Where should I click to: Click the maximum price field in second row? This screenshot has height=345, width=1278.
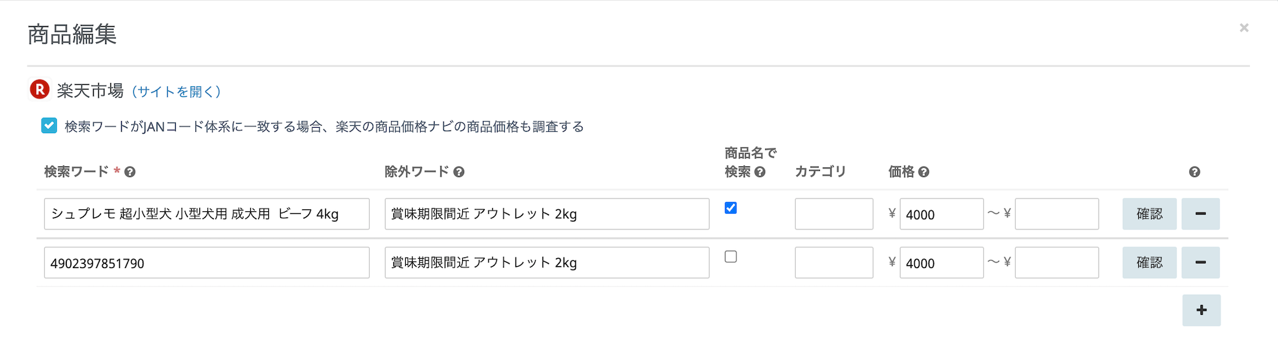pos(1057,263)
